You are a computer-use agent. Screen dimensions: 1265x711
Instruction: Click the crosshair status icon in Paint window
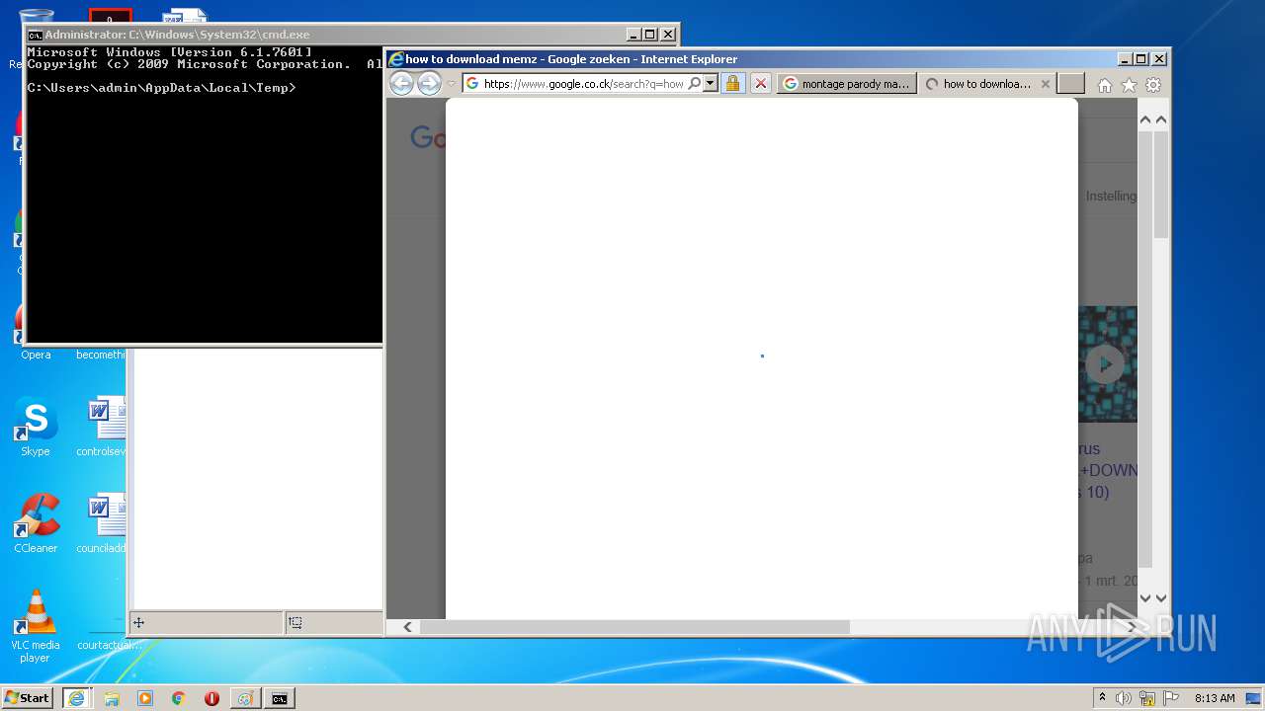pyautogui.click(x=139, y=623)
